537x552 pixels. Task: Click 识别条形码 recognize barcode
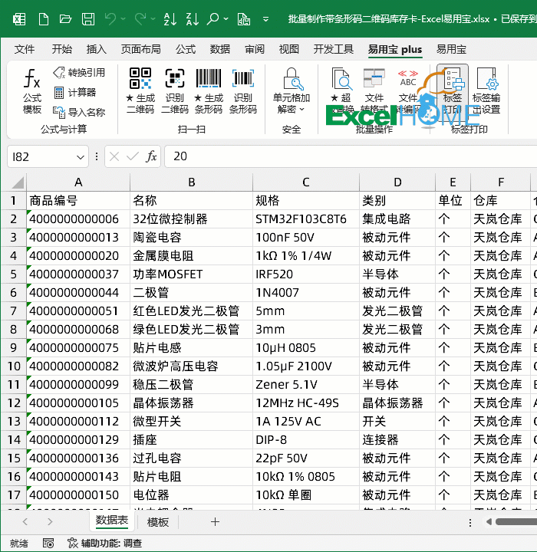(x=243, y=90)
